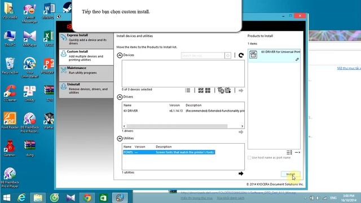Viewport: 361px width, 203px height.
Task: Click the installer back arrow button
Action: 59,16
